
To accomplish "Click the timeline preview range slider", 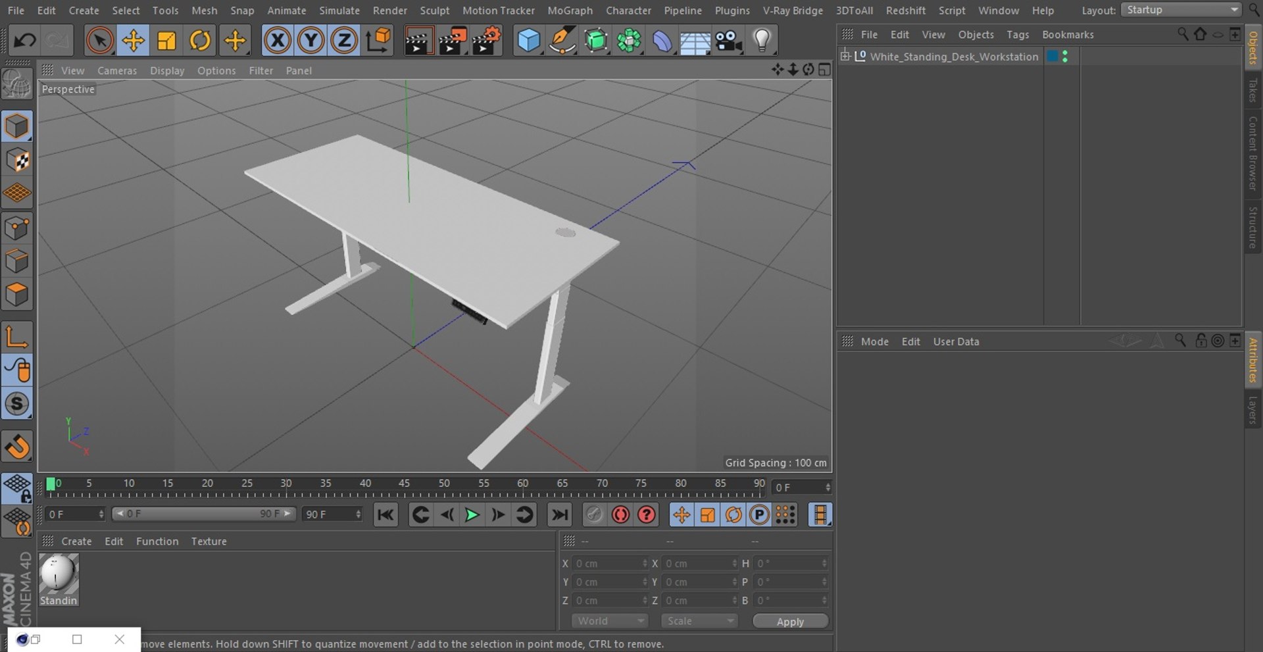I will pos(204,514).
